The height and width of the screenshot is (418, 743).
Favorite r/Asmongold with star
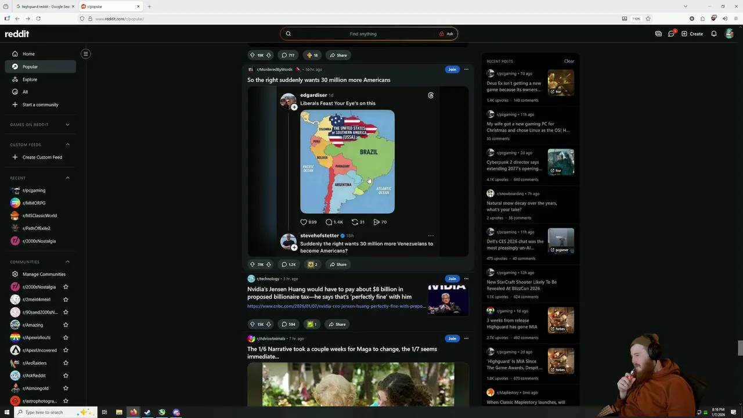[66, 388]
